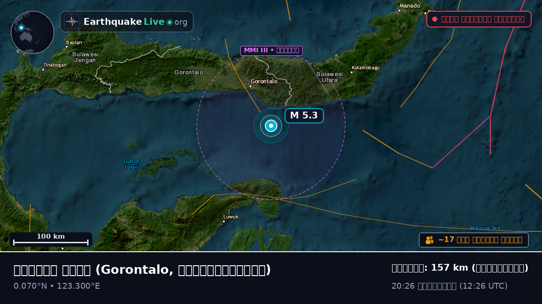Click the red dot in the alert badge
Screen dimensions: 542x304
435,19
